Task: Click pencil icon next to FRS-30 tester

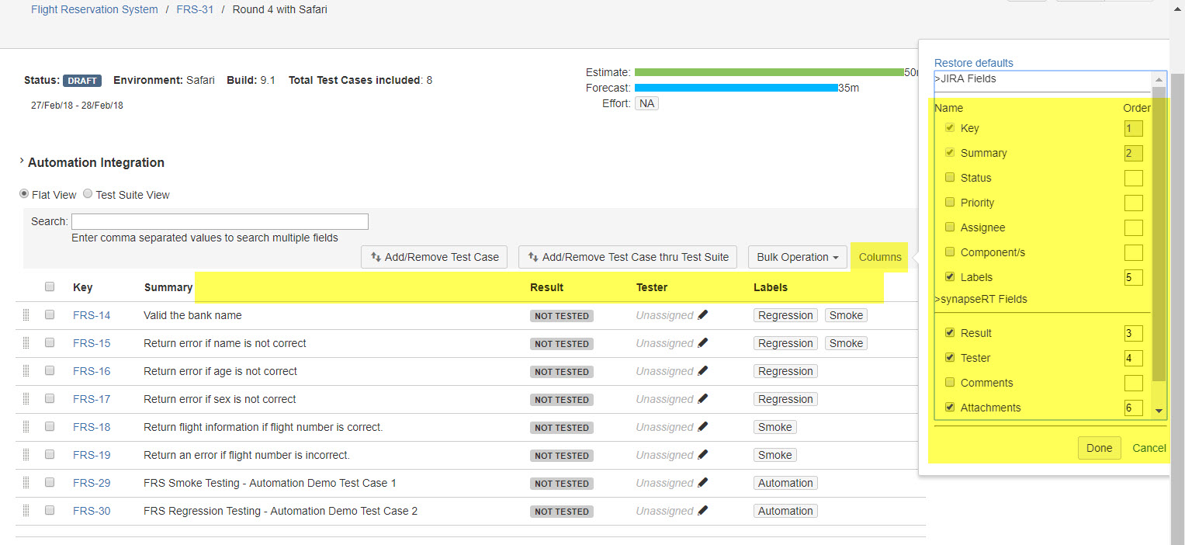Action: [x=703, y=511]
